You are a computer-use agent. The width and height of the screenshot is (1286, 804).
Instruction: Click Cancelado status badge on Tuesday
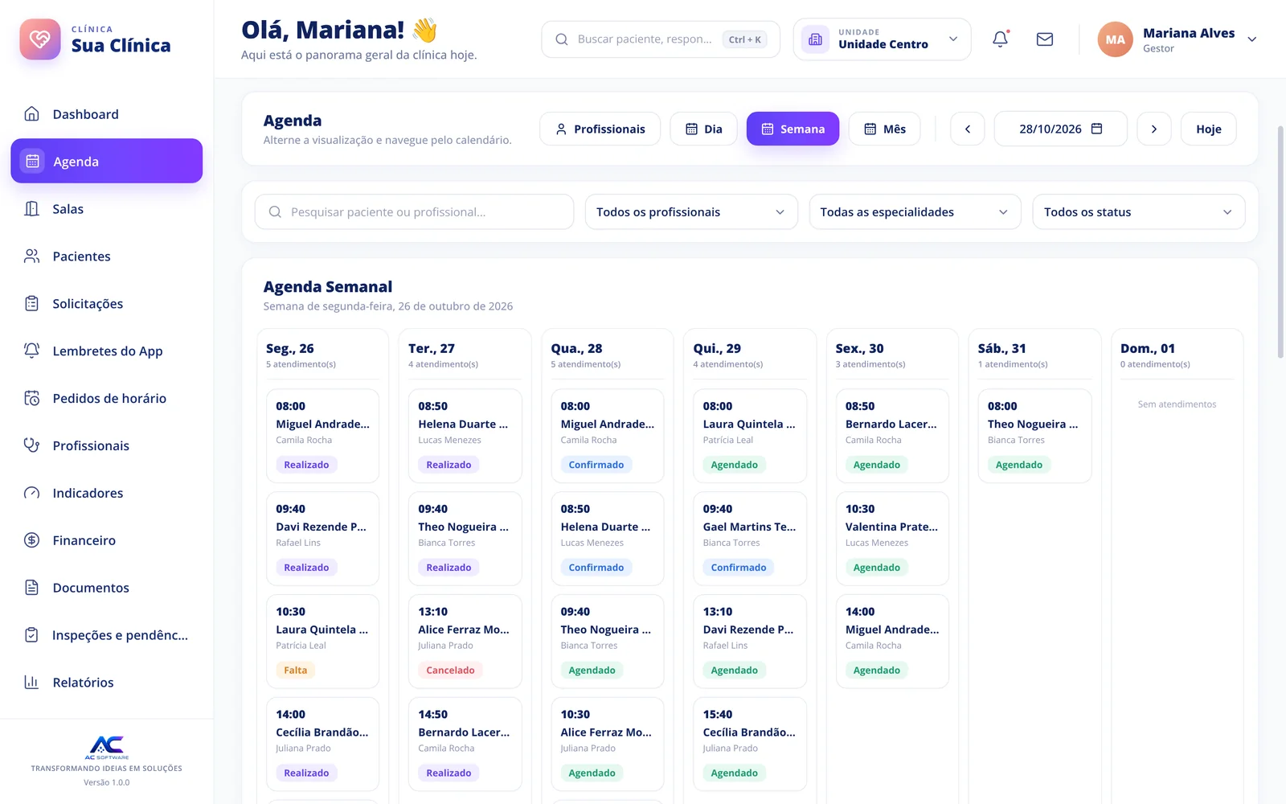coord(450,670)
